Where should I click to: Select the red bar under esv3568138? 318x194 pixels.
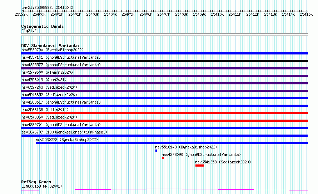point(164,113)
